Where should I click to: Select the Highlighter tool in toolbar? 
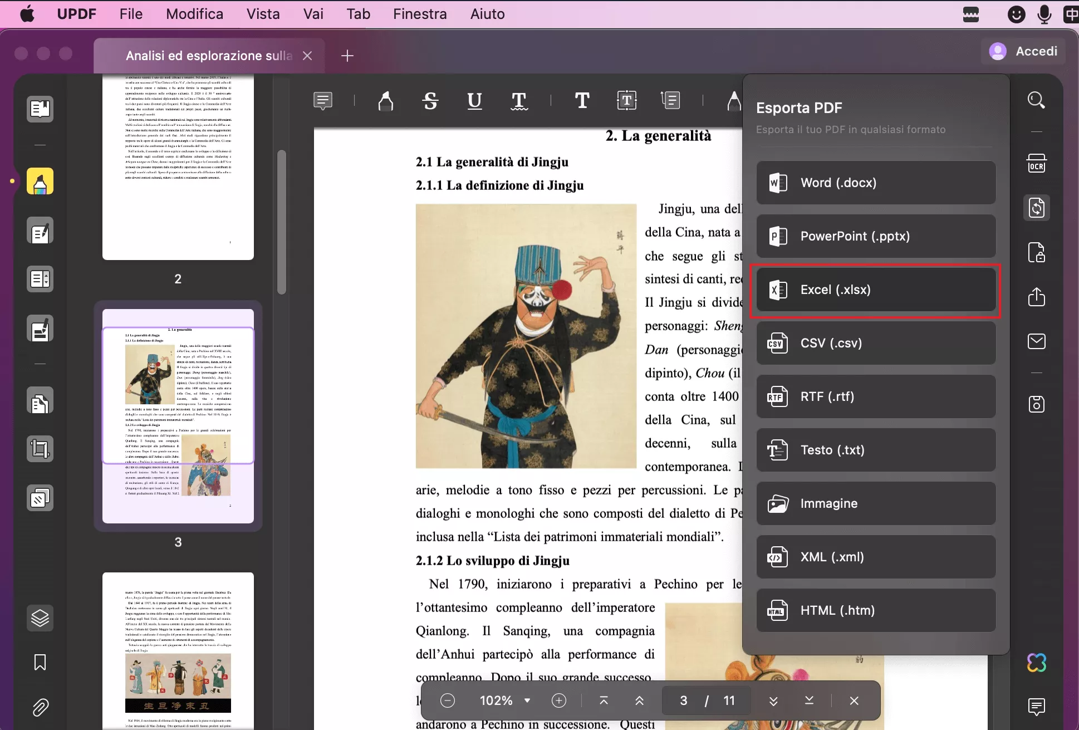click(x=385, y=101)
